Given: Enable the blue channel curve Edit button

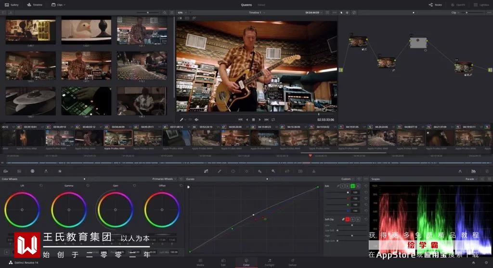Looking at the screenshot, I should point(358,186).
